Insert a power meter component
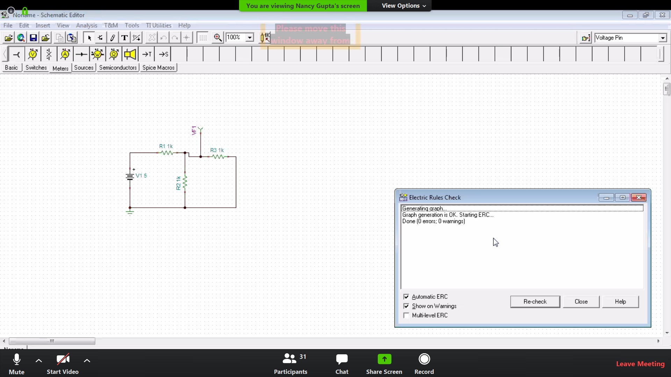This screenshot has width=671, height=377. pos(98,54)
